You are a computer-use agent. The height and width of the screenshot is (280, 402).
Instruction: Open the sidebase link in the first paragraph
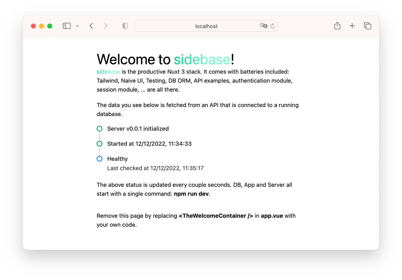click(108, 72)
